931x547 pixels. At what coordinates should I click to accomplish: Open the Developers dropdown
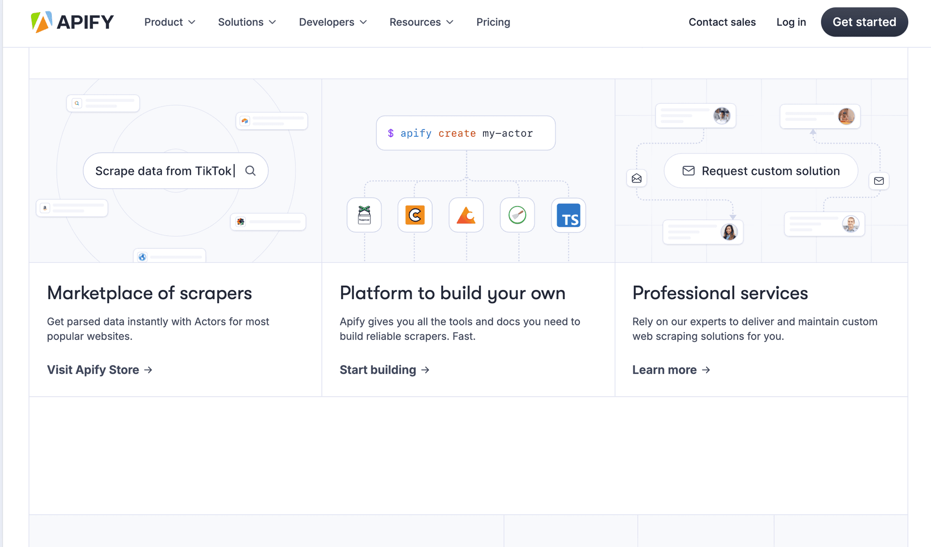(333, 22)
